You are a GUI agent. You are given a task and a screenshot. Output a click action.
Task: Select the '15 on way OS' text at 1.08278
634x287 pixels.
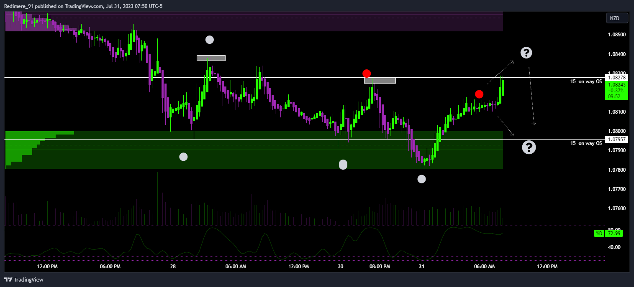[x=586, y=82]
